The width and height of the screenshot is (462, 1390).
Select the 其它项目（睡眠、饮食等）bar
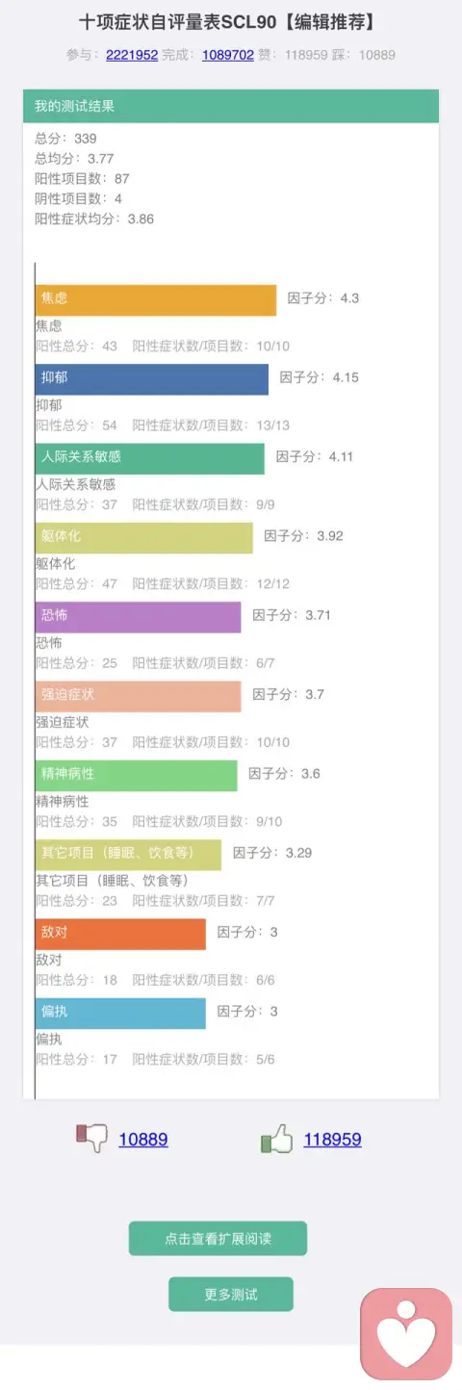[x=128, y=855]
